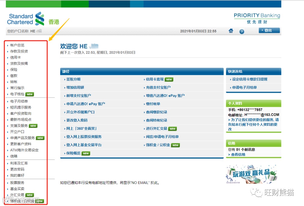The image size is (304, 206).
Task: Select 缴款 sidebar entry
Action: point(14,76)
